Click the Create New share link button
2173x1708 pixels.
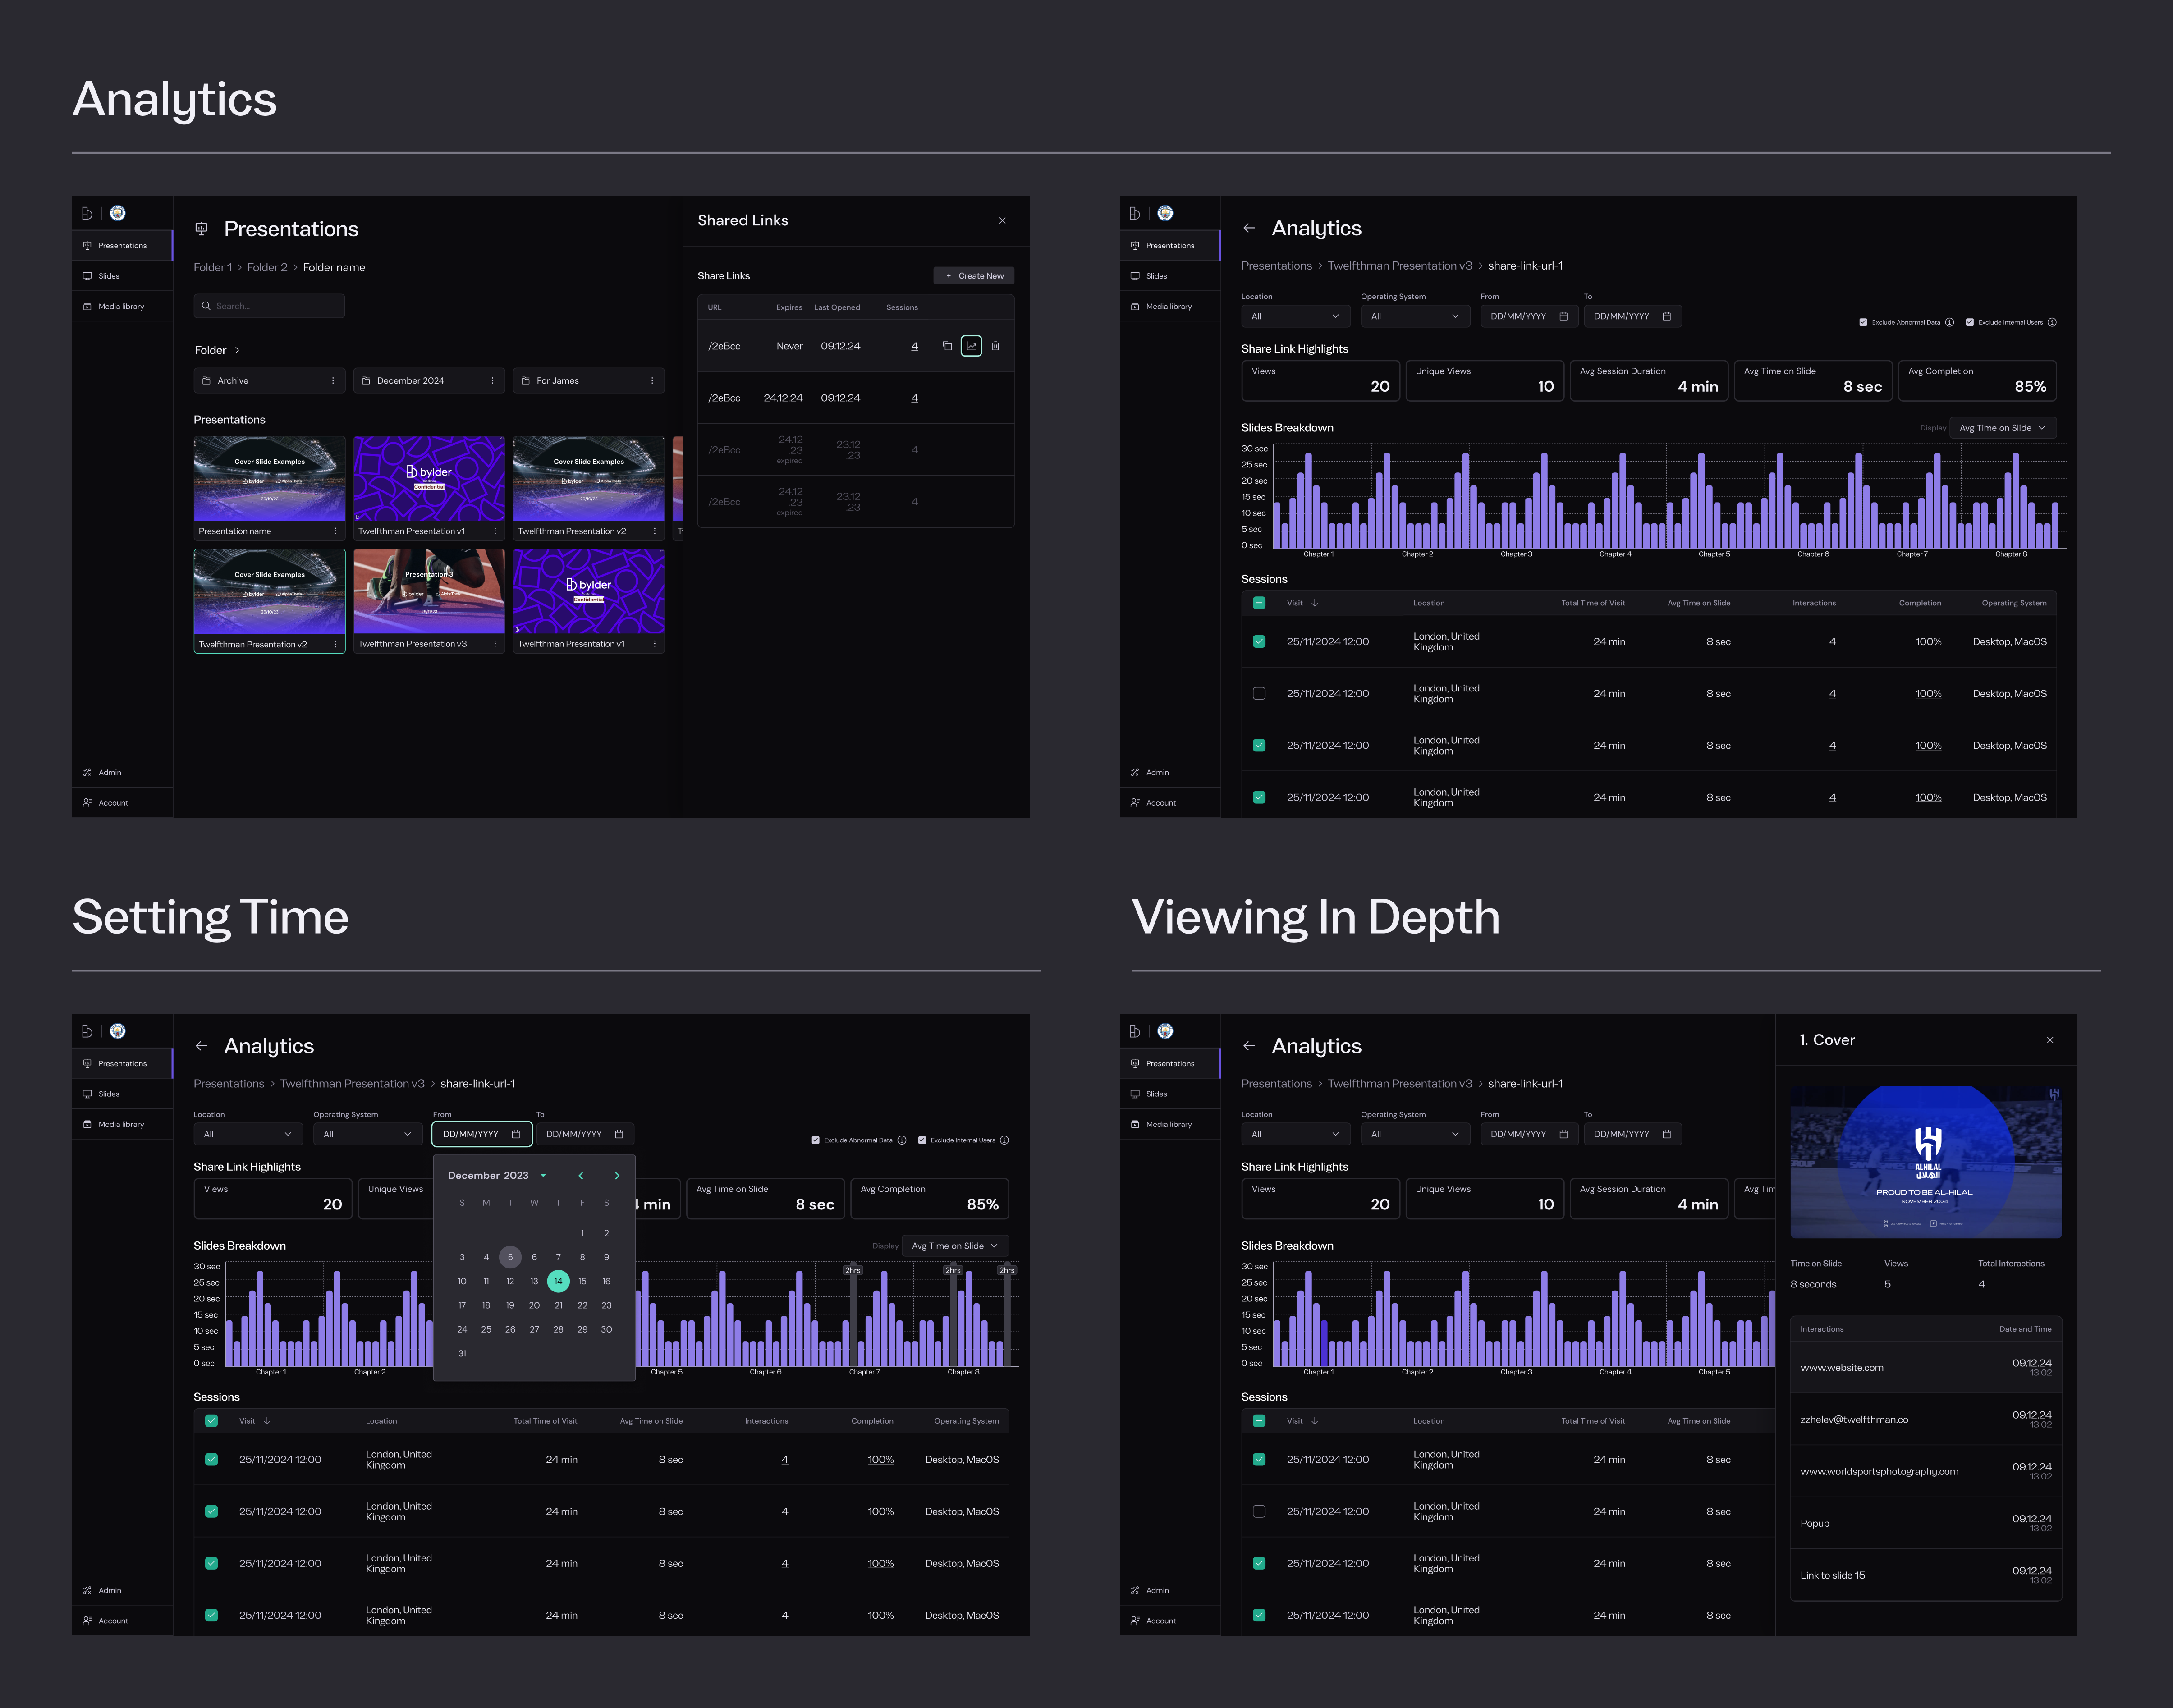974,276
